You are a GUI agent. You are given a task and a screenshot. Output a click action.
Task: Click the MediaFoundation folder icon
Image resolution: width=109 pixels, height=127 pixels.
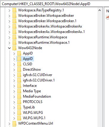[x=19, y=96]
